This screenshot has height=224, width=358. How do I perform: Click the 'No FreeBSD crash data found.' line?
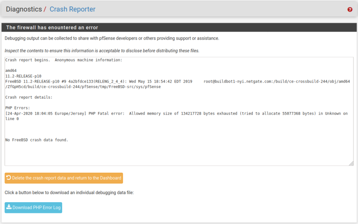37,140
